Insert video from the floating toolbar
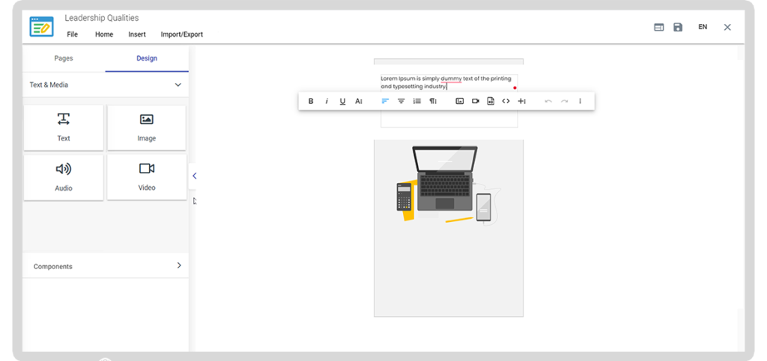This screenshot has height=361, width=767. click(x=476, y=102)
